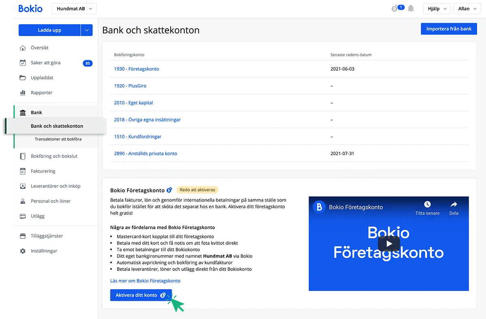Click Aktivera ditt konto button
Viewport: 486px width, 319px height.
pos(141,295)
